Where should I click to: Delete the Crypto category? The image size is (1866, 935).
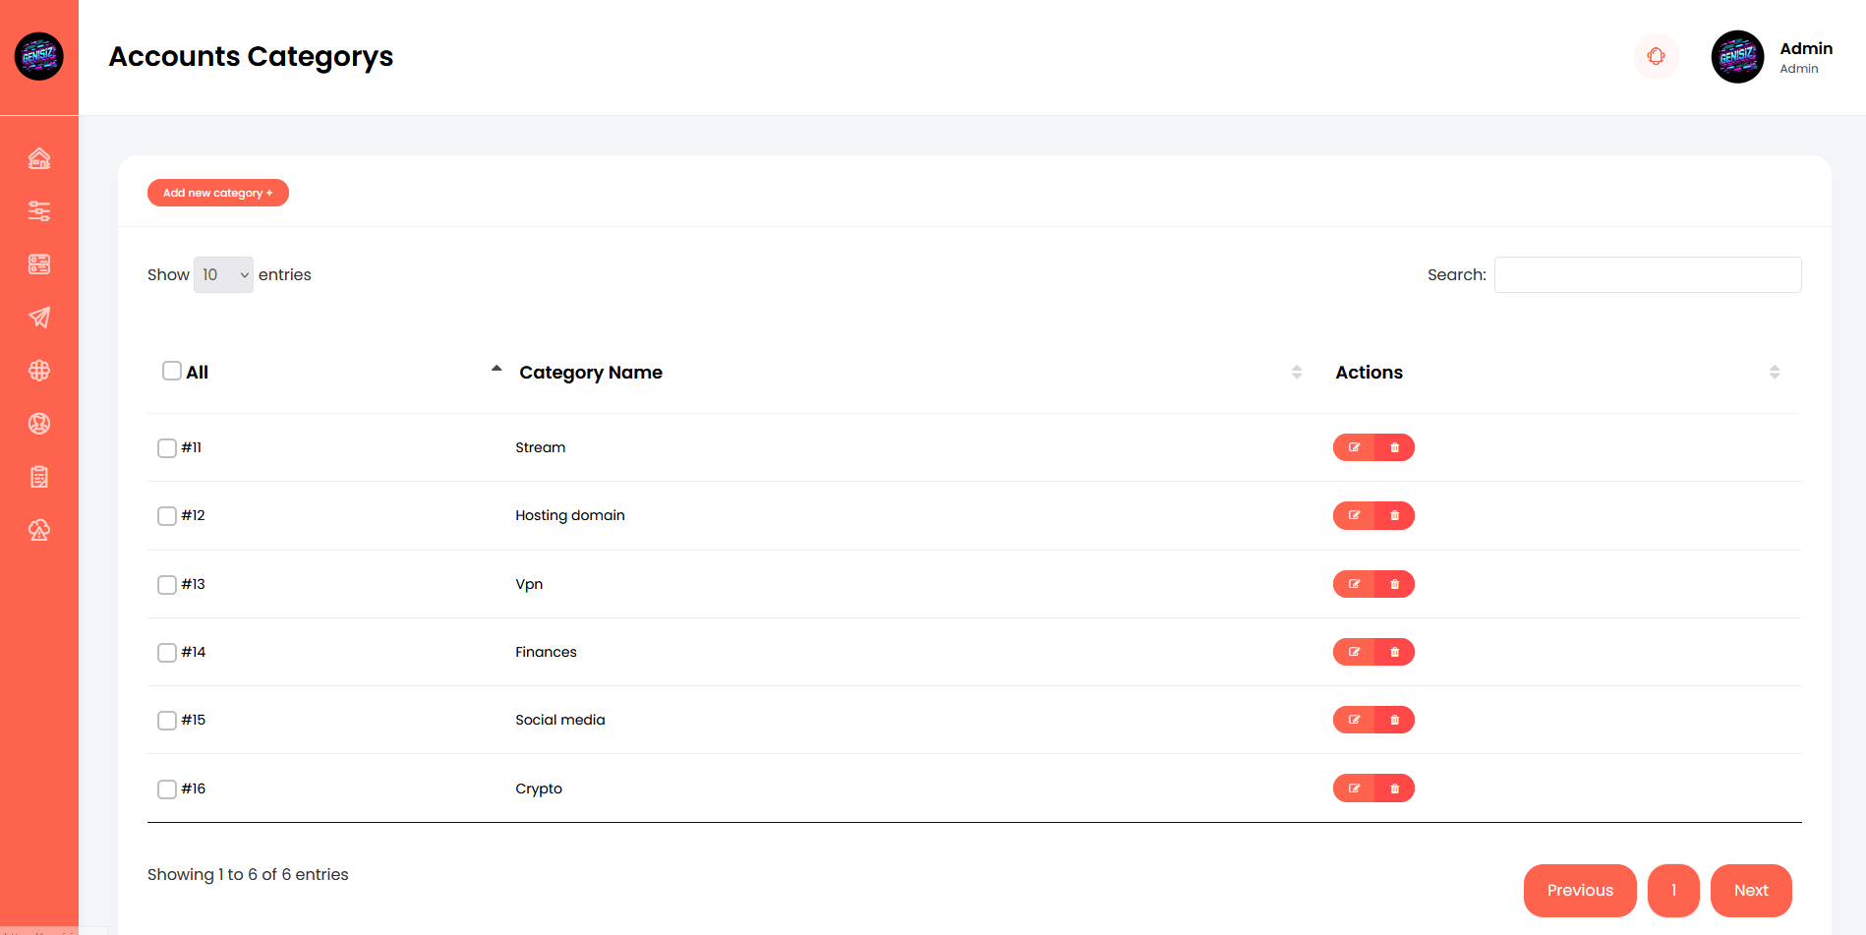coord(1394,789)
